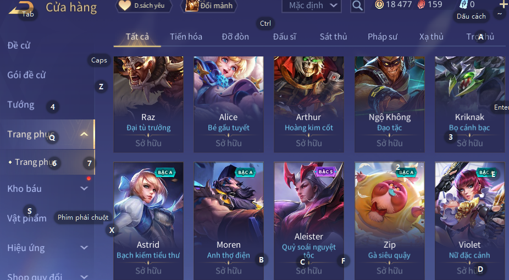
Task: Expand the Kho báu section
Action: pos(84,188)
